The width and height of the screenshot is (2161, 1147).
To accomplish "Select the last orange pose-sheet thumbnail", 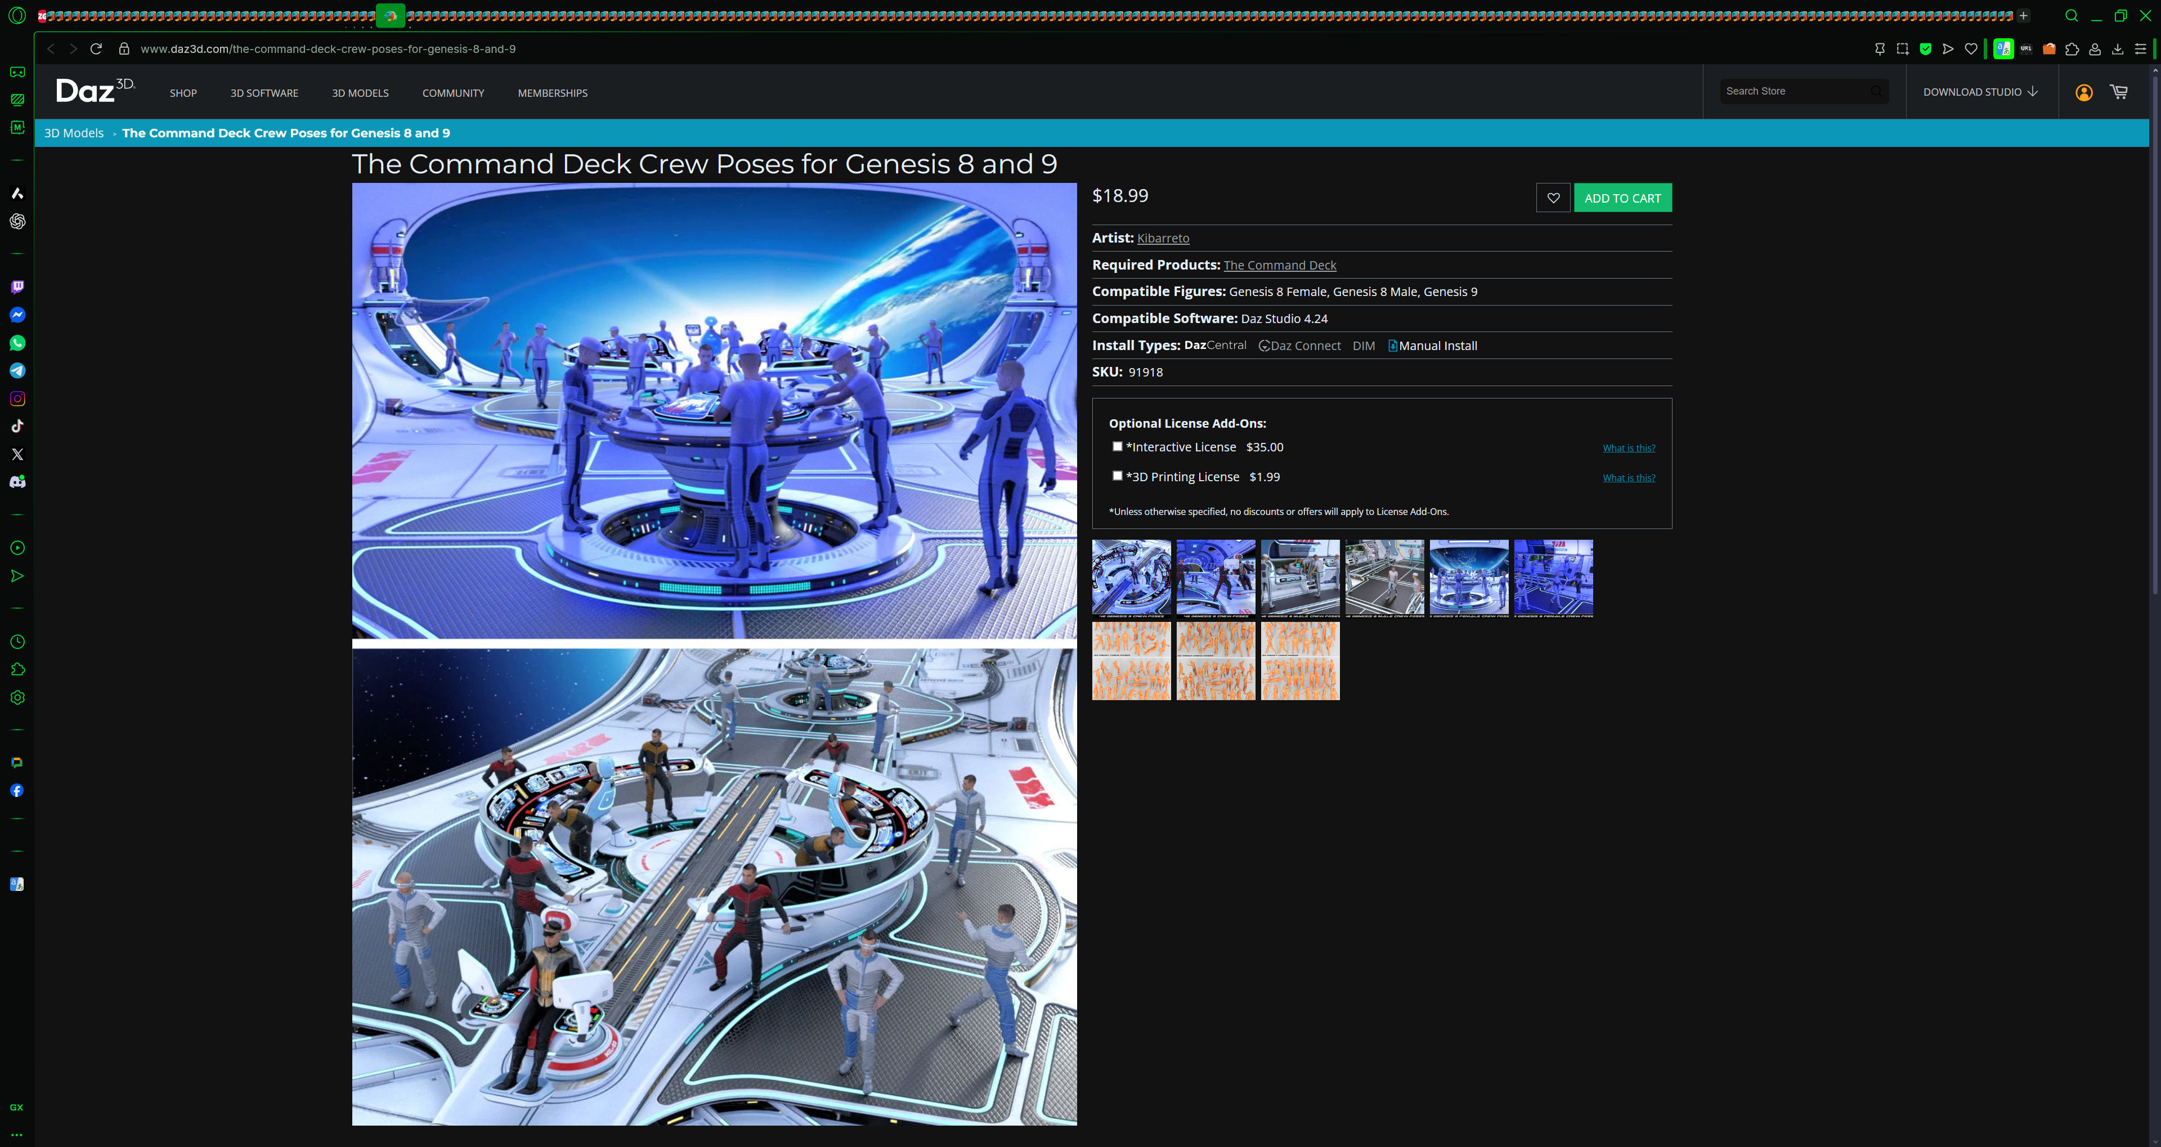I will coord(1299,660).
